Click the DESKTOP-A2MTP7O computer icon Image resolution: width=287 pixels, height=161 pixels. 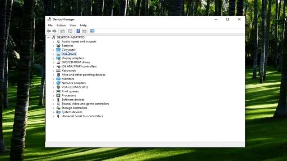(53, 38)
